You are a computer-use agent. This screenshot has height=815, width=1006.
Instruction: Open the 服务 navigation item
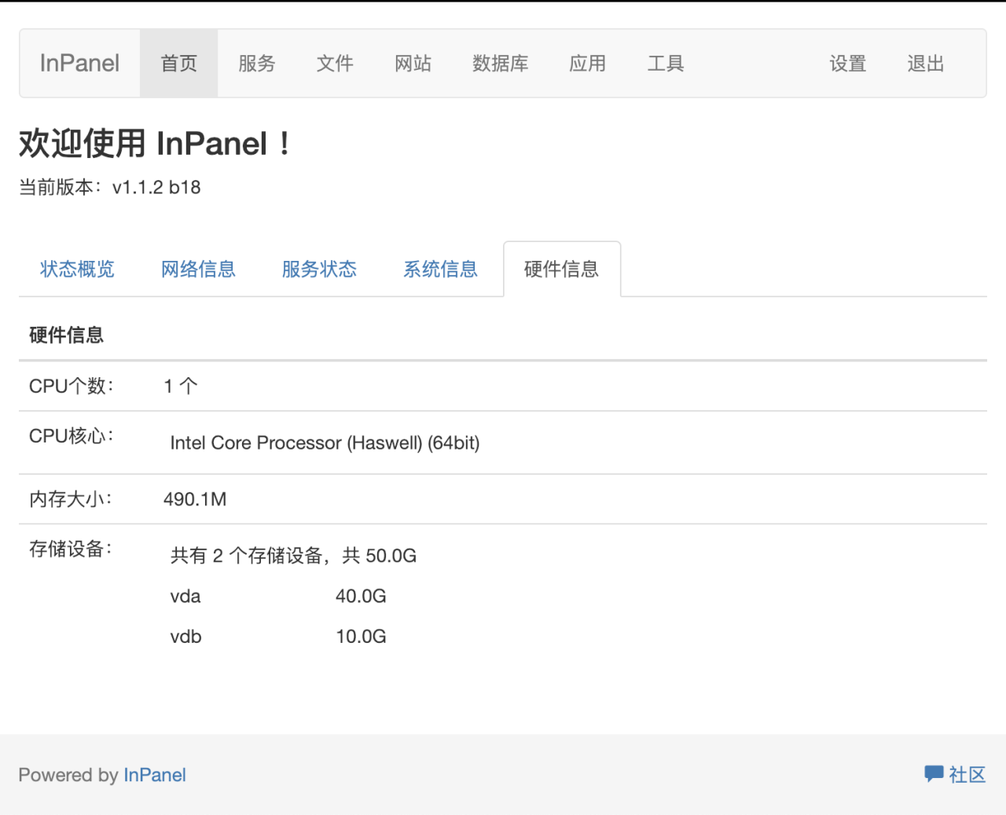click(x=256, y=63)
